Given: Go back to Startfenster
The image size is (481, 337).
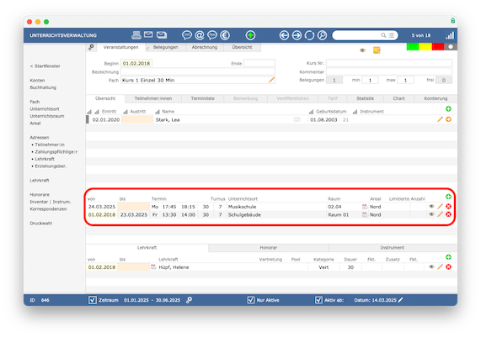Looking at the screenshot, I should click(45, 66).
